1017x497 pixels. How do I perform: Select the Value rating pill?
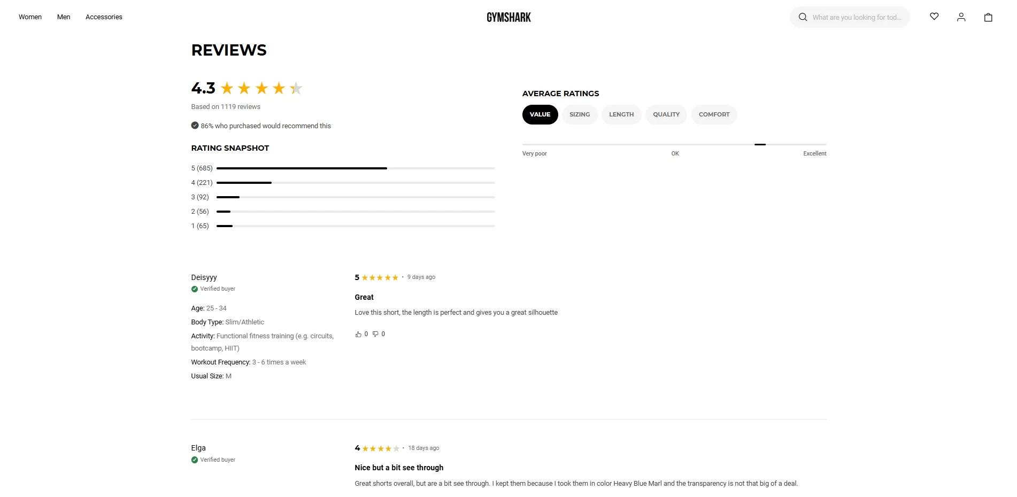click(540, 114)
